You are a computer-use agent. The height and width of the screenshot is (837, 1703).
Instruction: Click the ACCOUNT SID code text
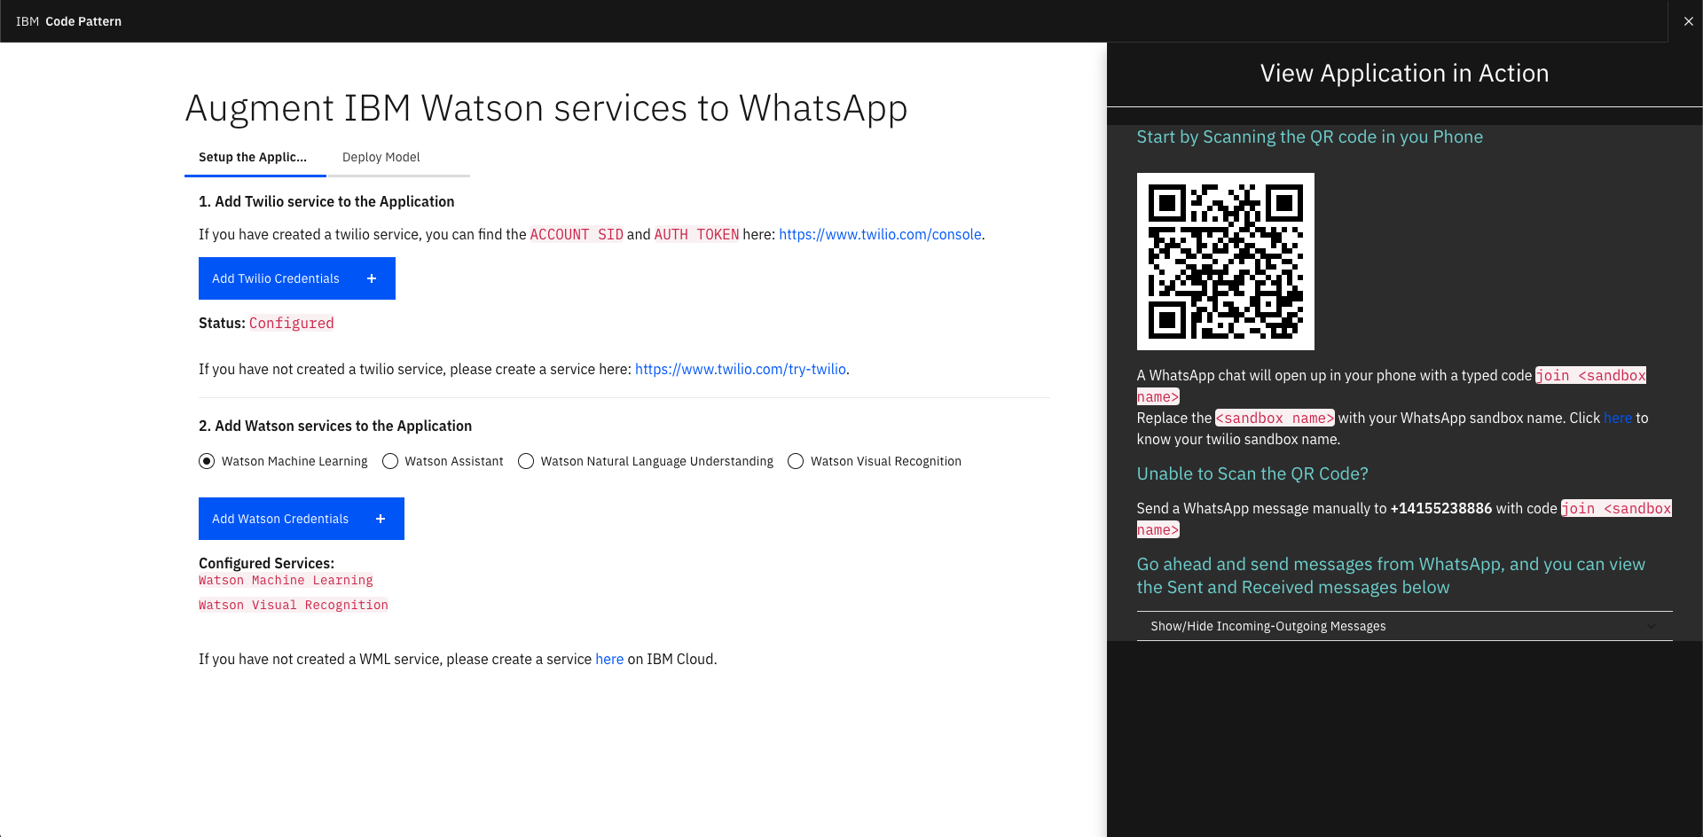(577, 234)
